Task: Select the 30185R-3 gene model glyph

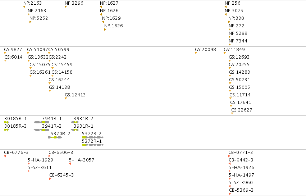Action: (x=6, y=130)
